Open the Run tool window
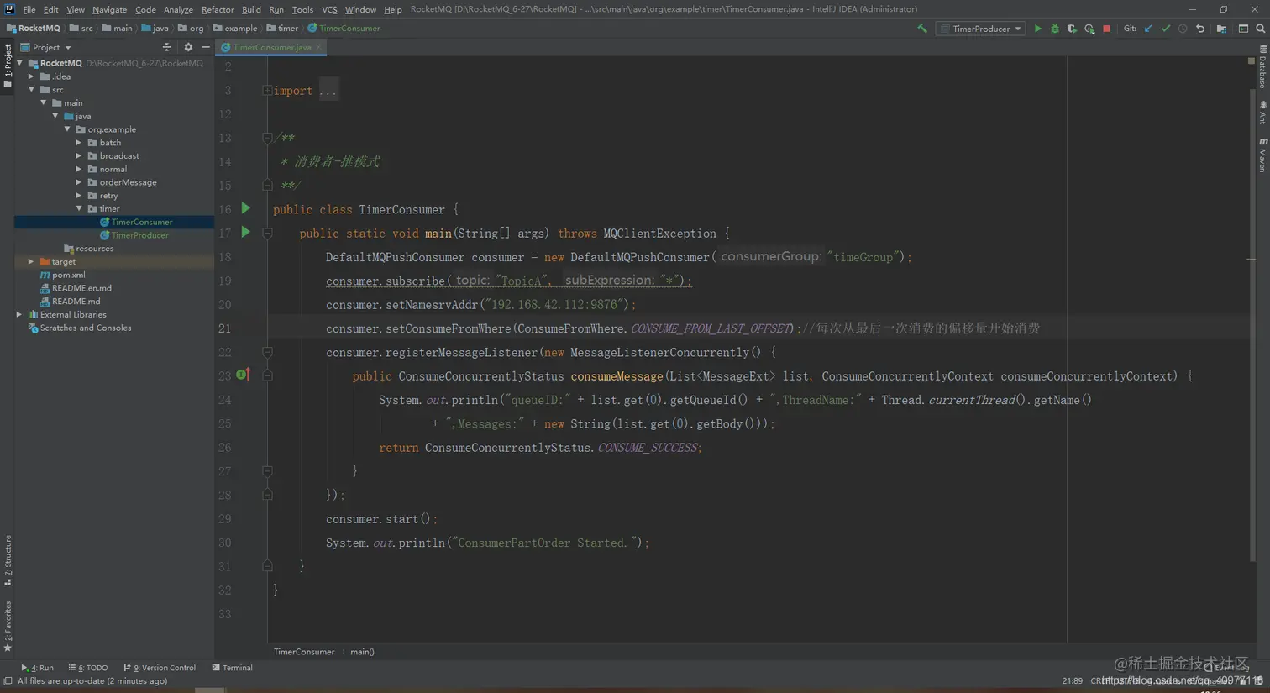The height and width of the screenshot is (693, 1270). [37, 668]
